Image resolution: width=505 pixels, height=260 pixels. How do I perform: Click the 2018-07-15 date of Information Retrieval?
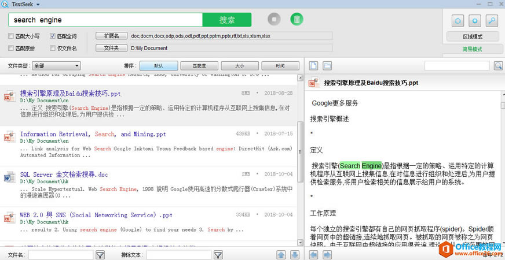[278, 133]
